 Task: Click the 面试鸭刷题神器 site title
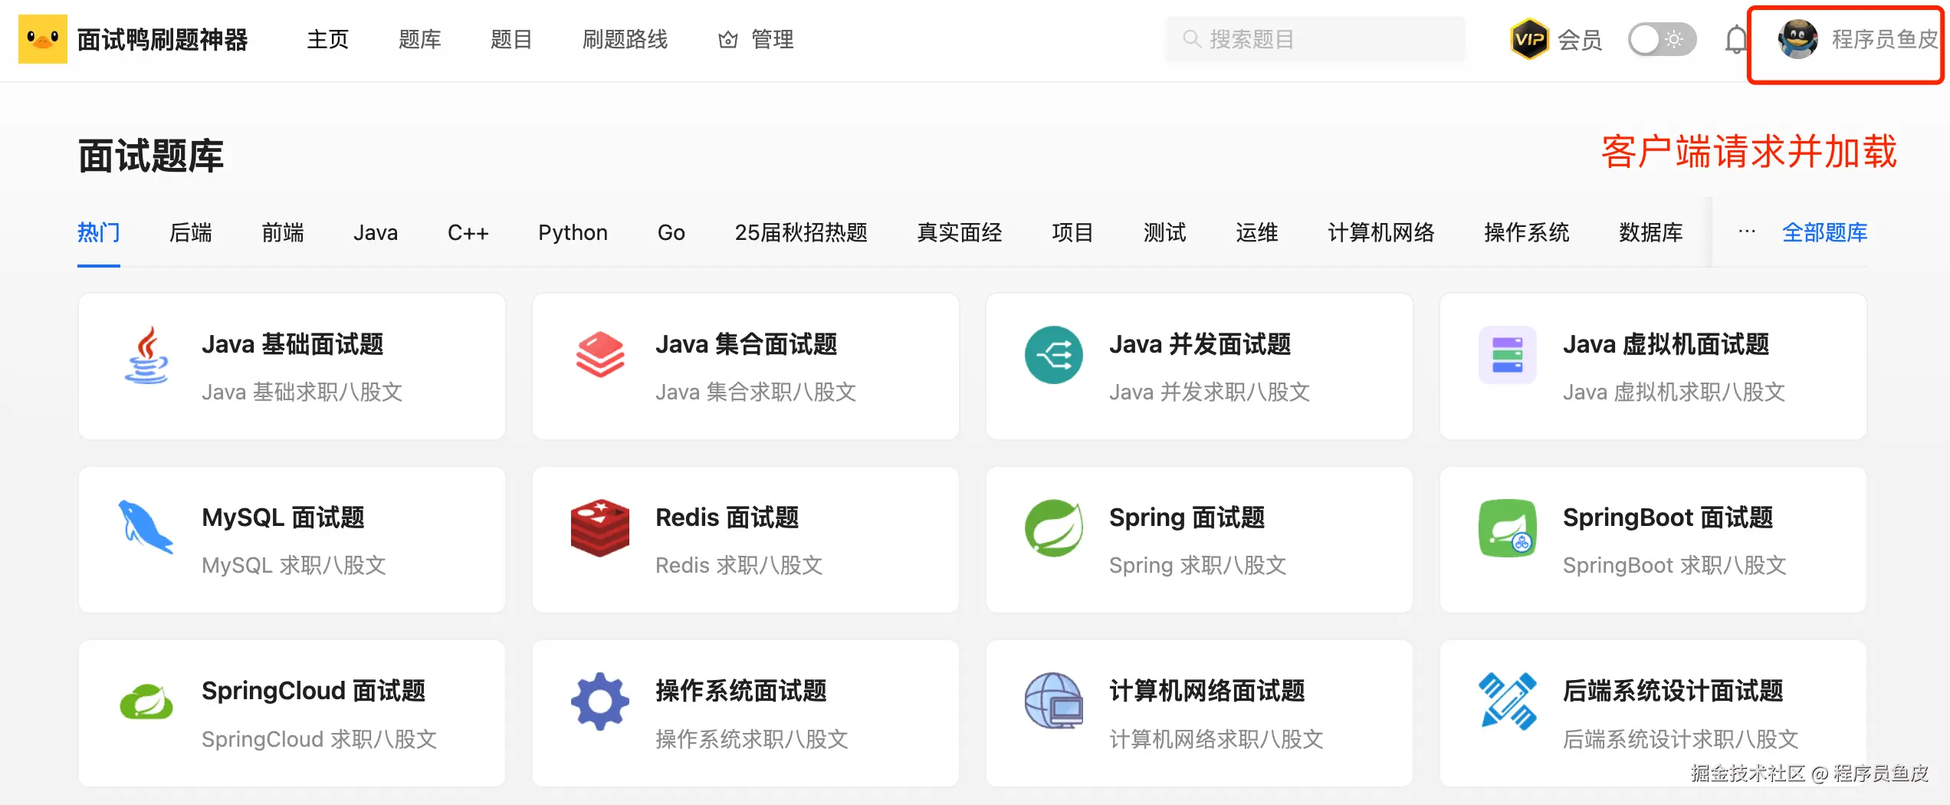162,39
